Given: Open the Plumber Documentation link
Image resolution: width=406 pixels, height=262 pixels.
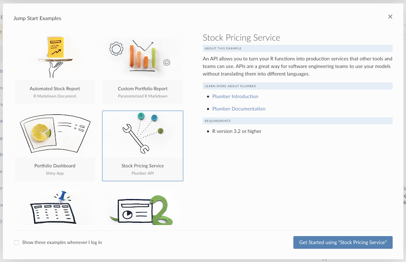Looking at the screenshot, I should (239, 109).
